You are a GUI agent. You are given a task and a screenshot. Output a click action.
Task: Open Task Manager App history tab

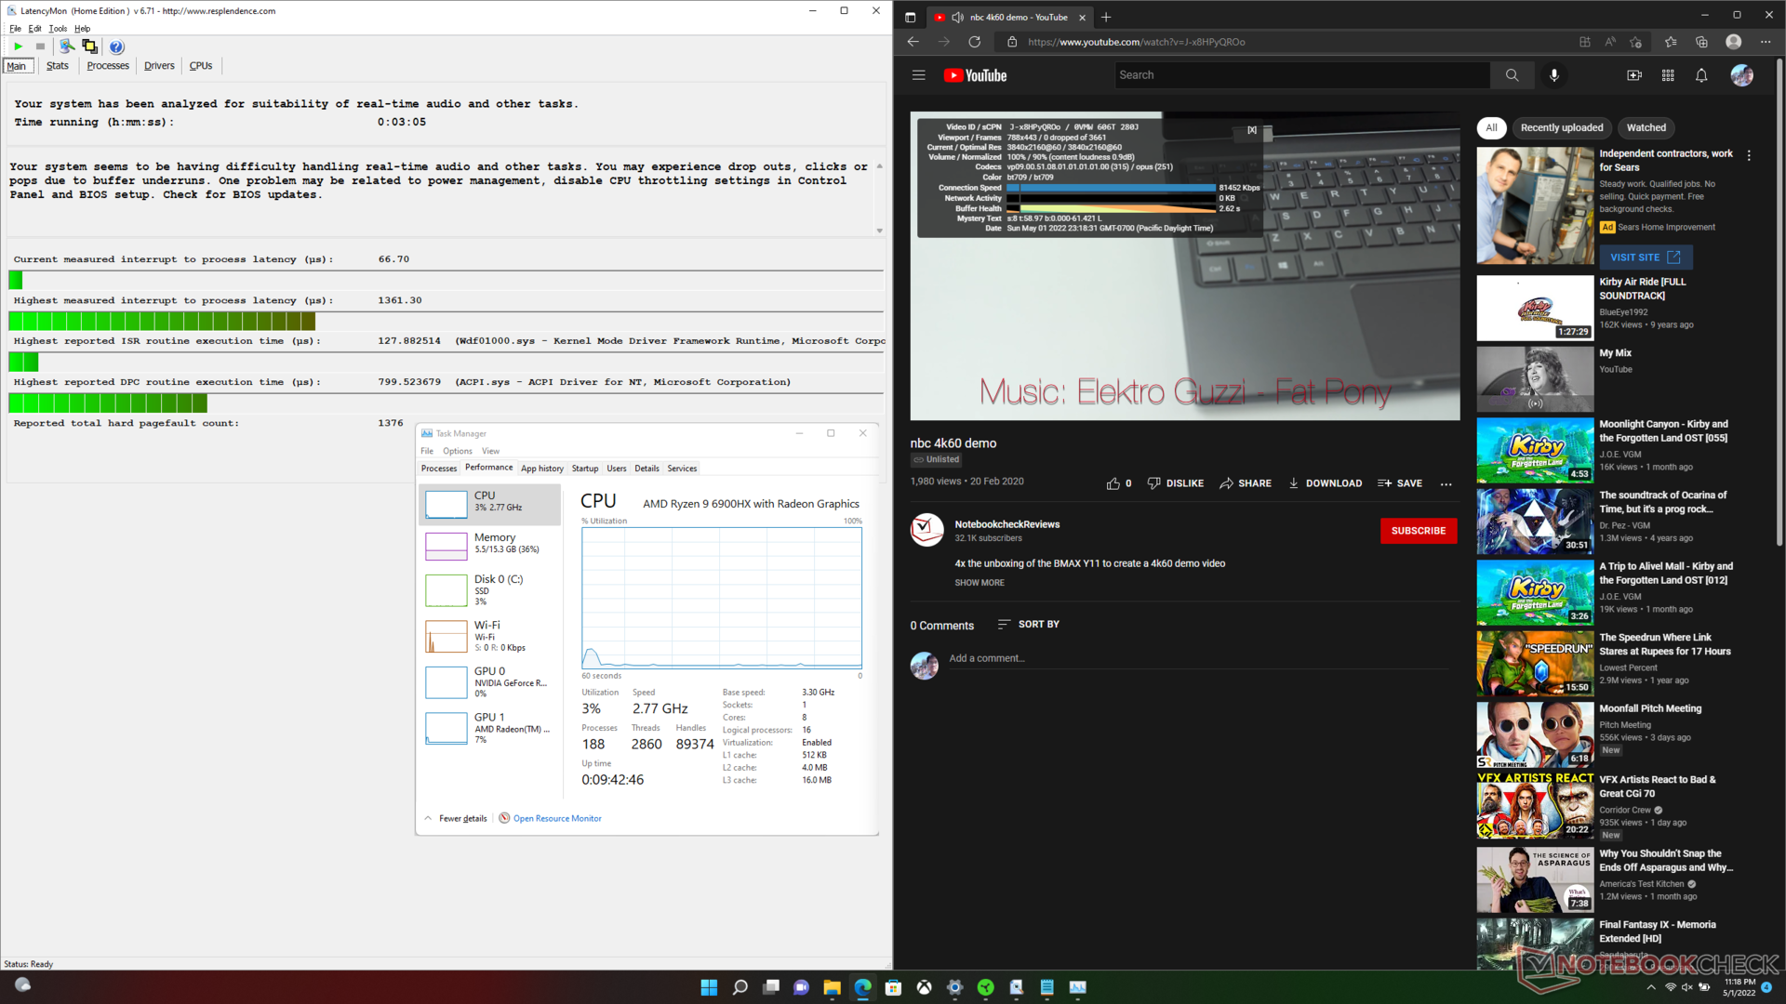542,469
